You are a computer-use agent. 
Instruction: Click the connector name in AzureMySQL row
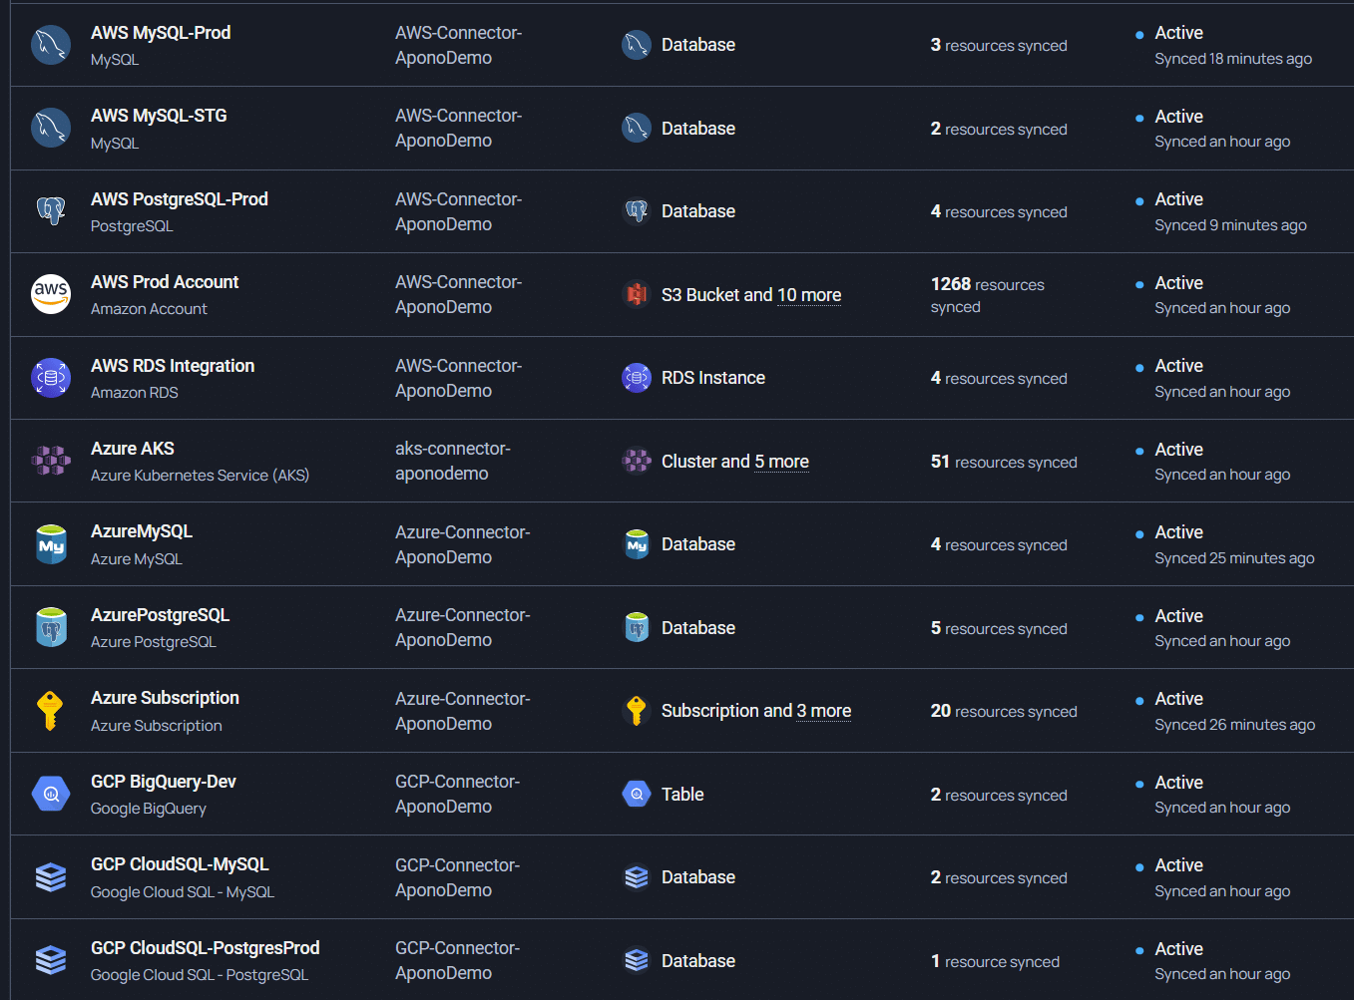click(463, 544)
